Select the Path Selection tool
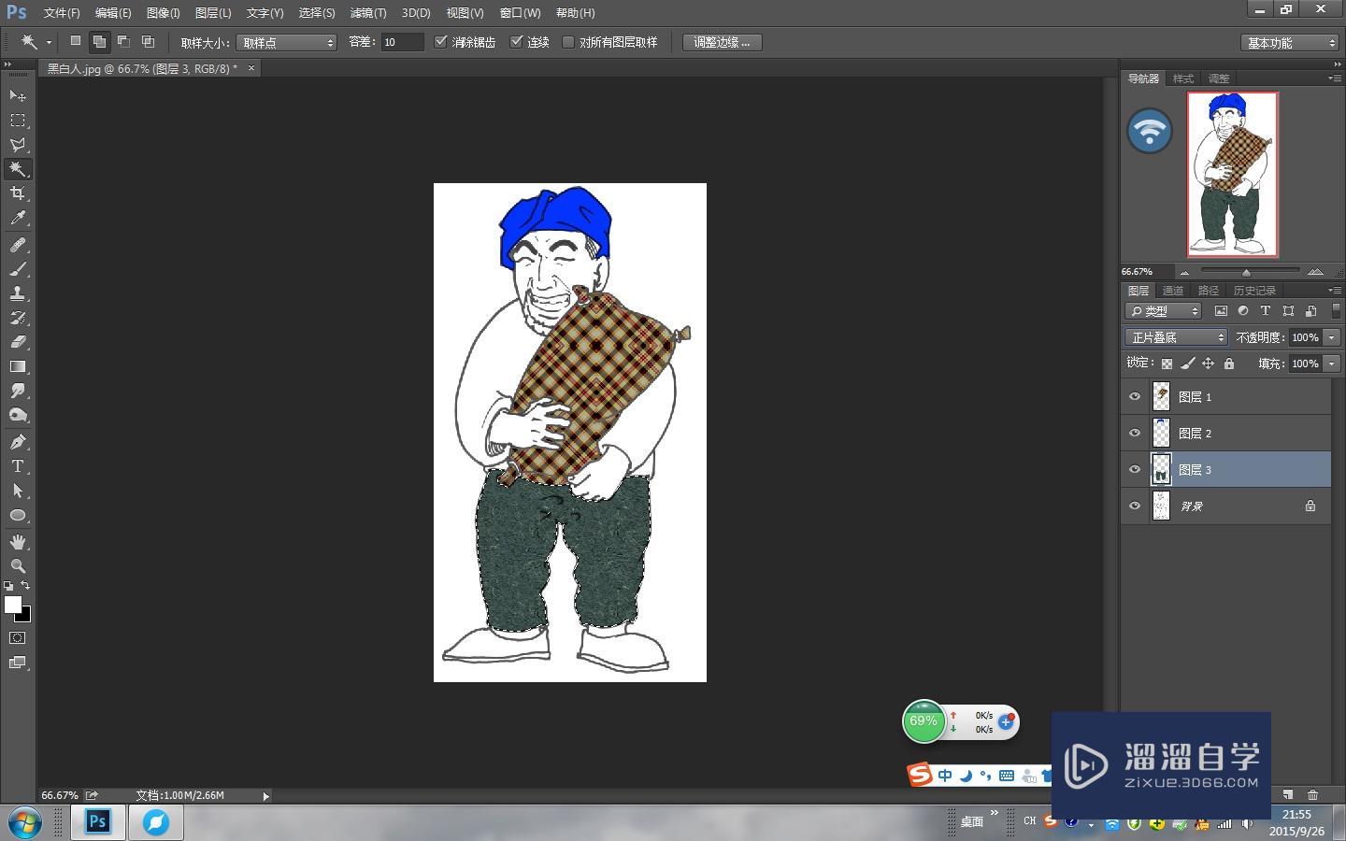Viewport: 1346px width, 841px height. [18, 491]
